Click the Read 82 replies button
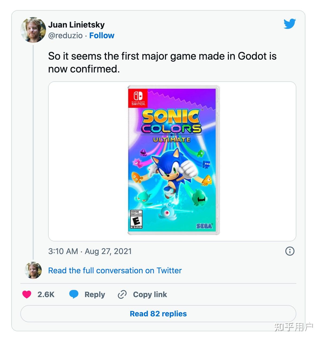 158,314
